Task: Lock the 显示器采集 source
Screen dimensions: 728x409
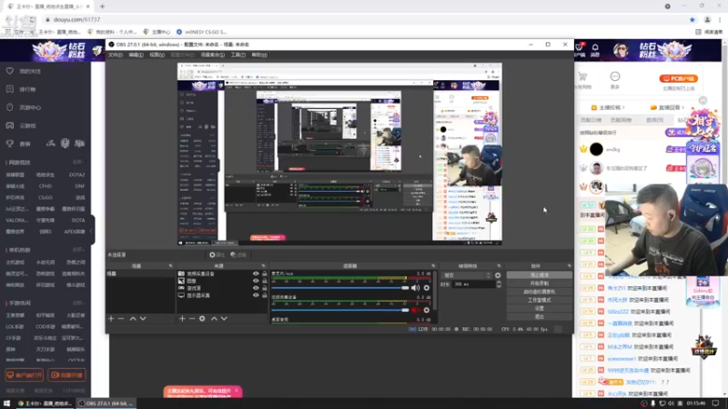Action: [264, 294]
